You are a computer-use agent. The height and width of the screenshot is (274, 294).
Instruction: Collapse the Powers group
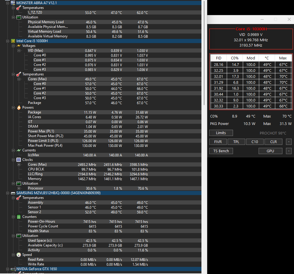click(x=13, y=107)
